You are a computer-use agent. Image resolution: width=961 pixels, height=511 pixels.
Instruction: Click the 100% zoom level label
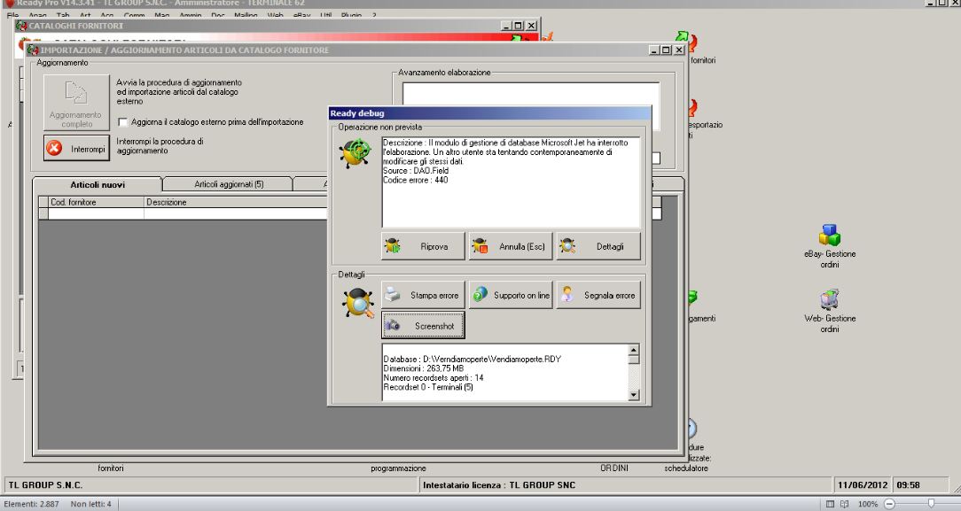pyautogui.click(x=868, y=504)
